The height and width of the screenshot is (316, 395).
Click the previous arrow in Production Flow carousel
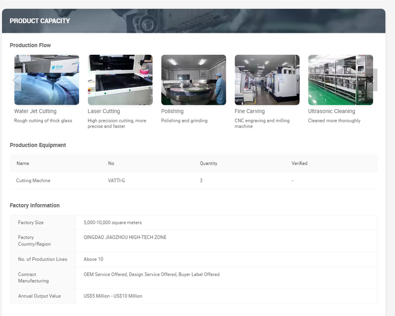pos(16,80)
